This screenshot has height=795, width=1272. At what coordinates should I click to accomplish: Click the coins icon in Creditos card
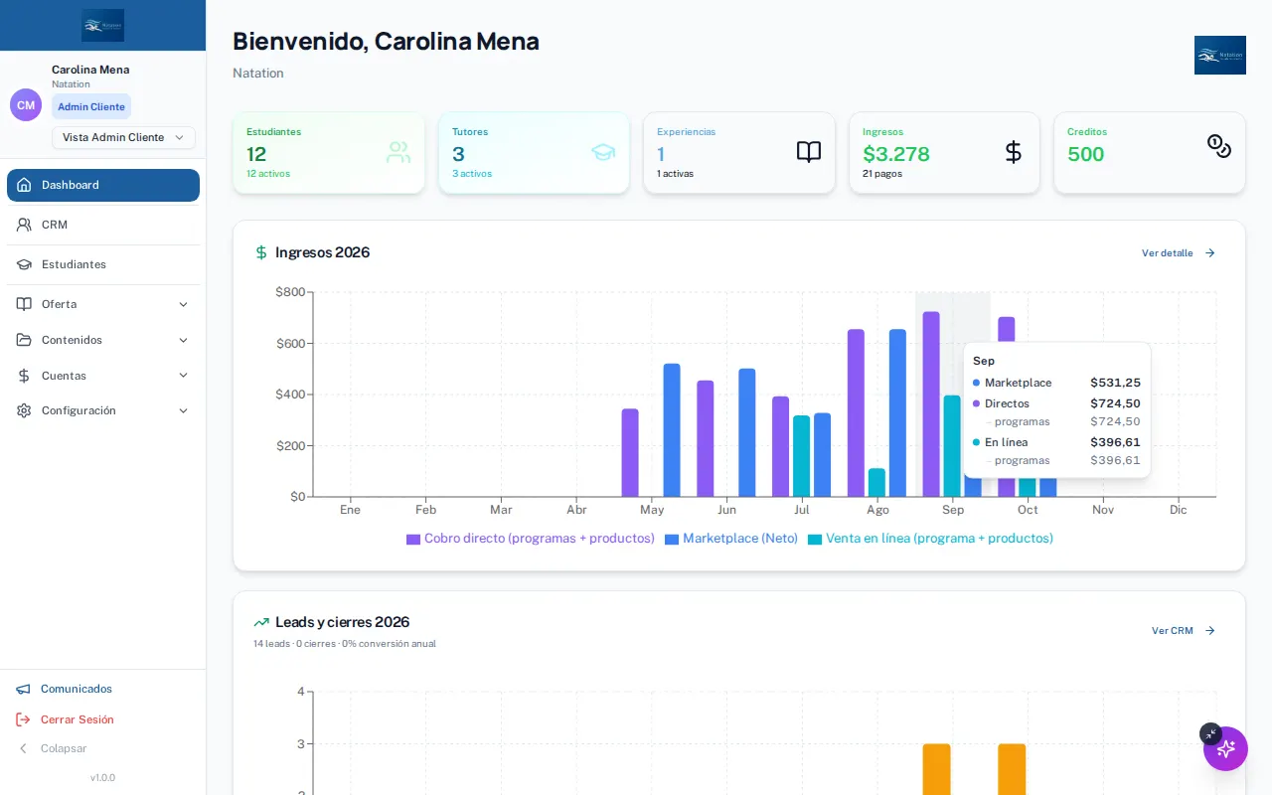pyautogui.click(x=1219, y=146)
